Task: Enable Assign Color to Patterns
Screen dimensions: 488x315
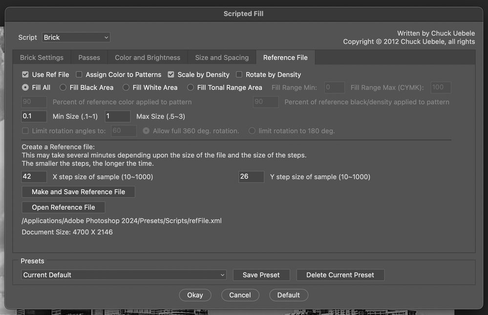Action: coord(79,74)
